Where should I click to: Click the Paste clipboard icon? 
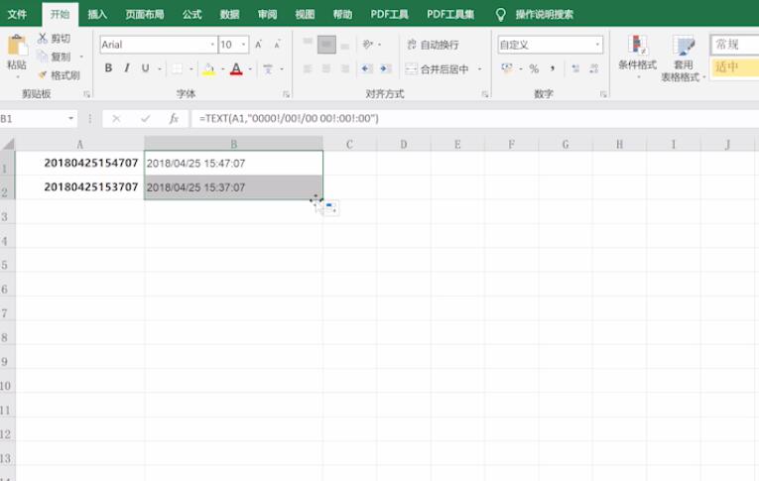point(17,46)
